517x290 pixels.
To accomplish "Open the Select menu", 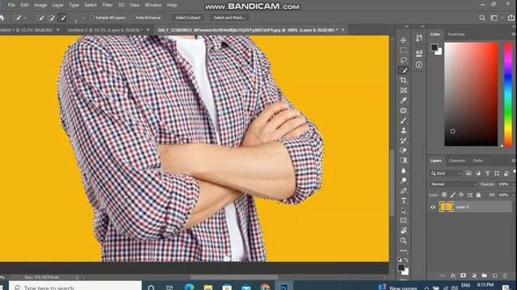I will coord(90,6).
